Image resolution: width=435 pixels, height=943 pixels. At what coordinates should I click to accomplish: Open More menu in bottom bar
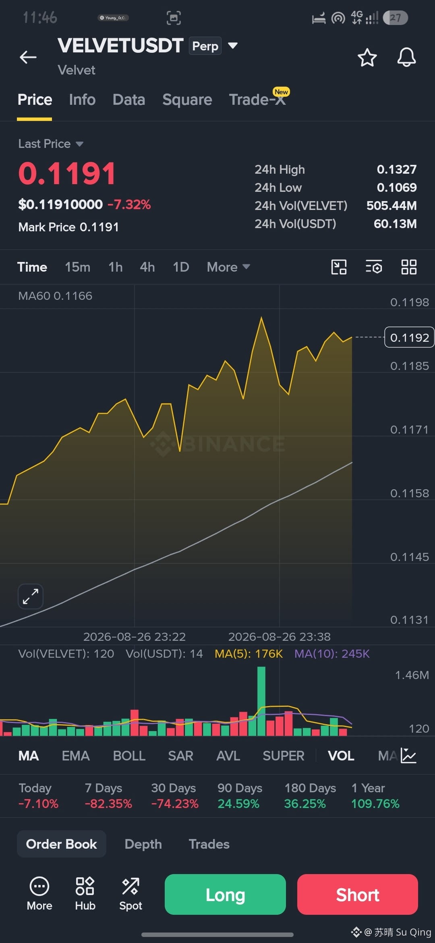[x=39, y=894]
